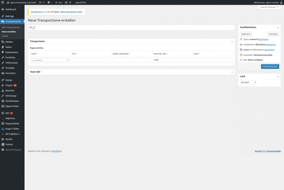Collapse the Veröffentlichen panel
This screenshot has height=190, width=284.
click(x=278, y=27)
